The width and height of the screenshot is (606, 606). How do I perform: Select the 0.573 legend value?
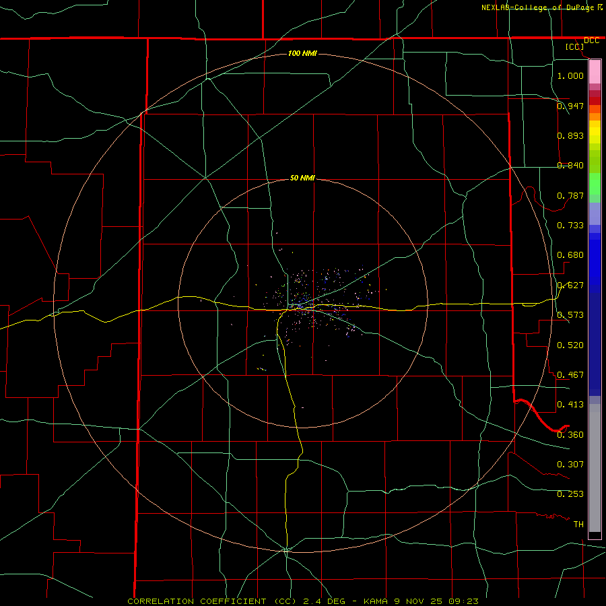[x=570, y=315]
